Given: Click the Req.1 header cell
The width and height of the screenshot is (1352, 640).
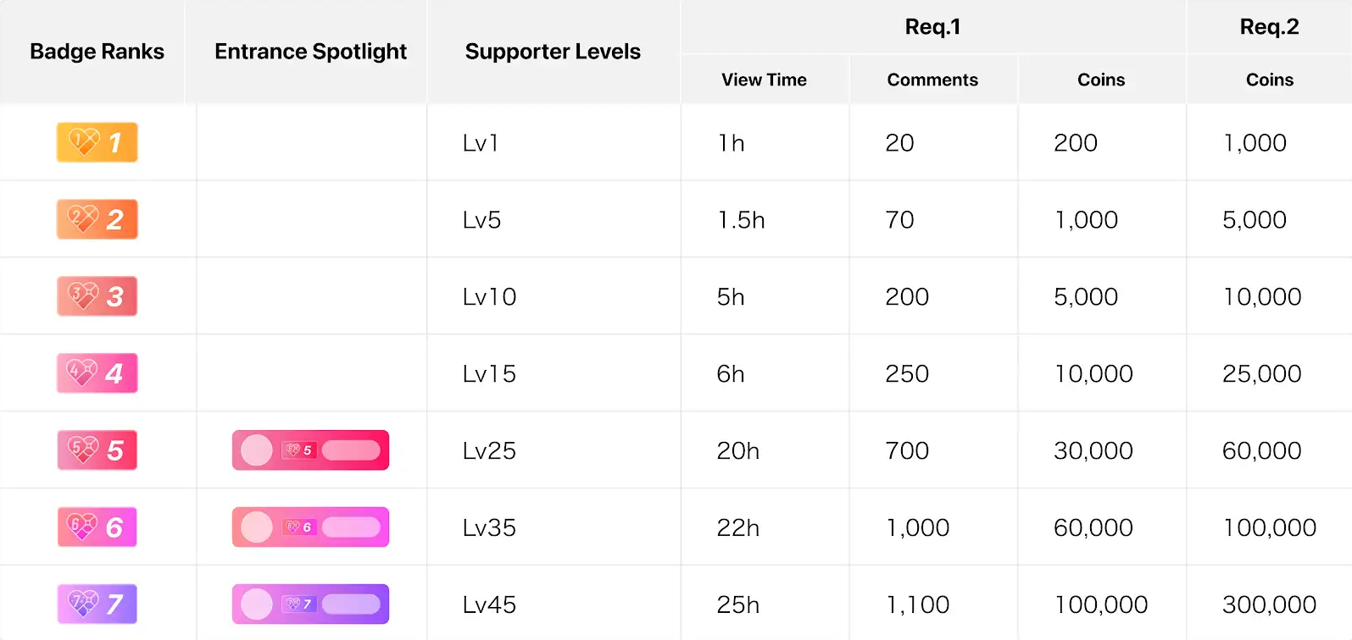Looking at the screenshot, I should 932,27.
